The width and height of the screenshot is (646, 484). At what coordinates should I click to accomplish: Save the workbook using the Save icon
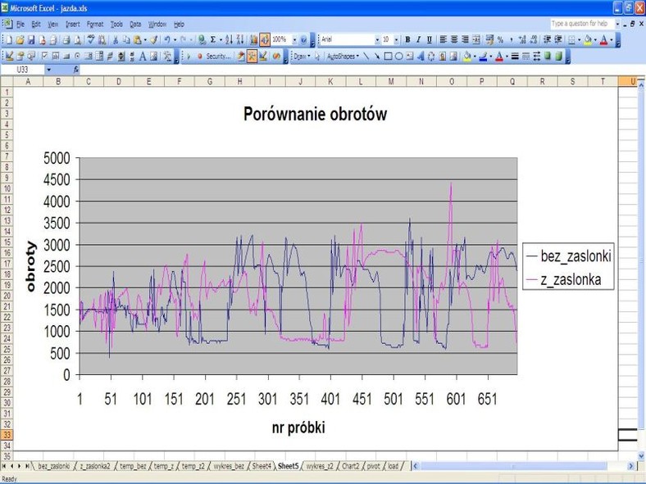pyautogui.click(x=31, y=39)
